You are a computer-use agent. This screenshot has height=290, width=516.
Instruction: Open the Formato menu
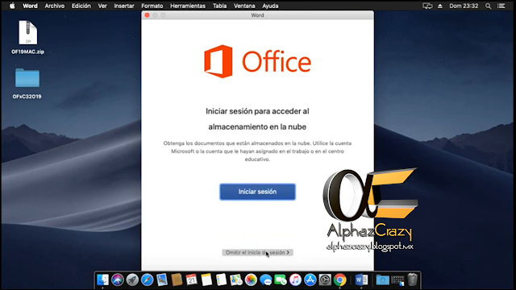tap(152, 6)
